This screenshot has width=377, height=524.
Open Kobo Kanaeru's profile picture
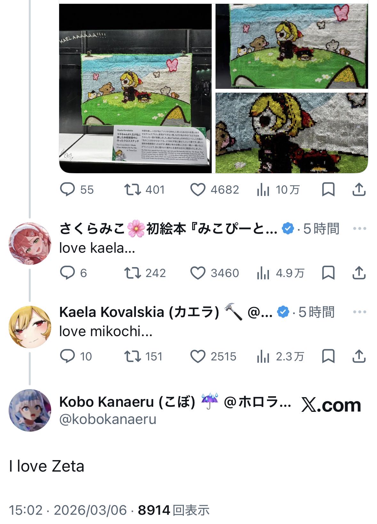click(x=30, y=410)
